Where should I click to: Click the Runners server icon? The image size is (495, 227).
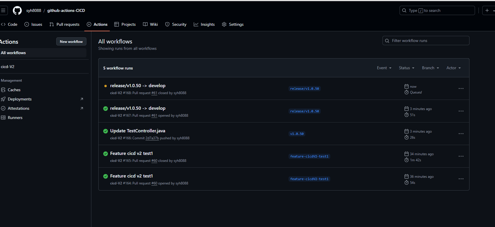(3, 118)
